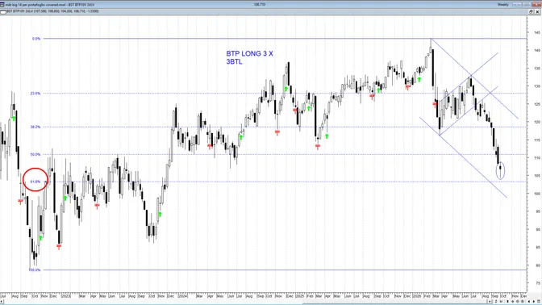Click the Weekly periodicity label
The height and width of the screenshot is (305, 542).
click(x=503, y=5)
